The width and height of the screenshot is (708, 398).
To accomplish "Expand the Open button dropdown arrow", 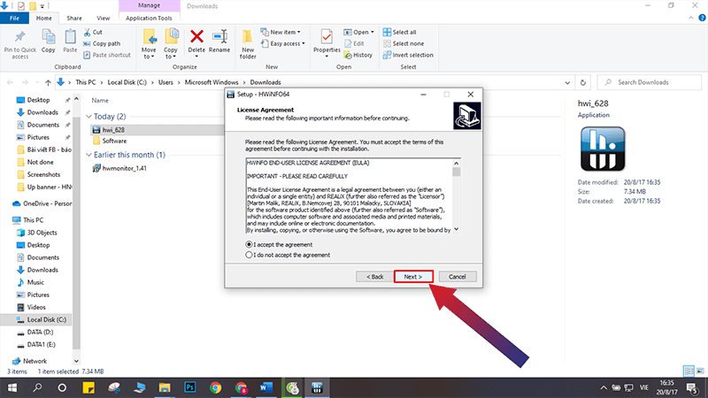I will pyautogui.click(x=372, y=32).
